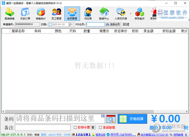
Task: Open the 服装销售 clothing sales module
Action: tap(9, 14)
